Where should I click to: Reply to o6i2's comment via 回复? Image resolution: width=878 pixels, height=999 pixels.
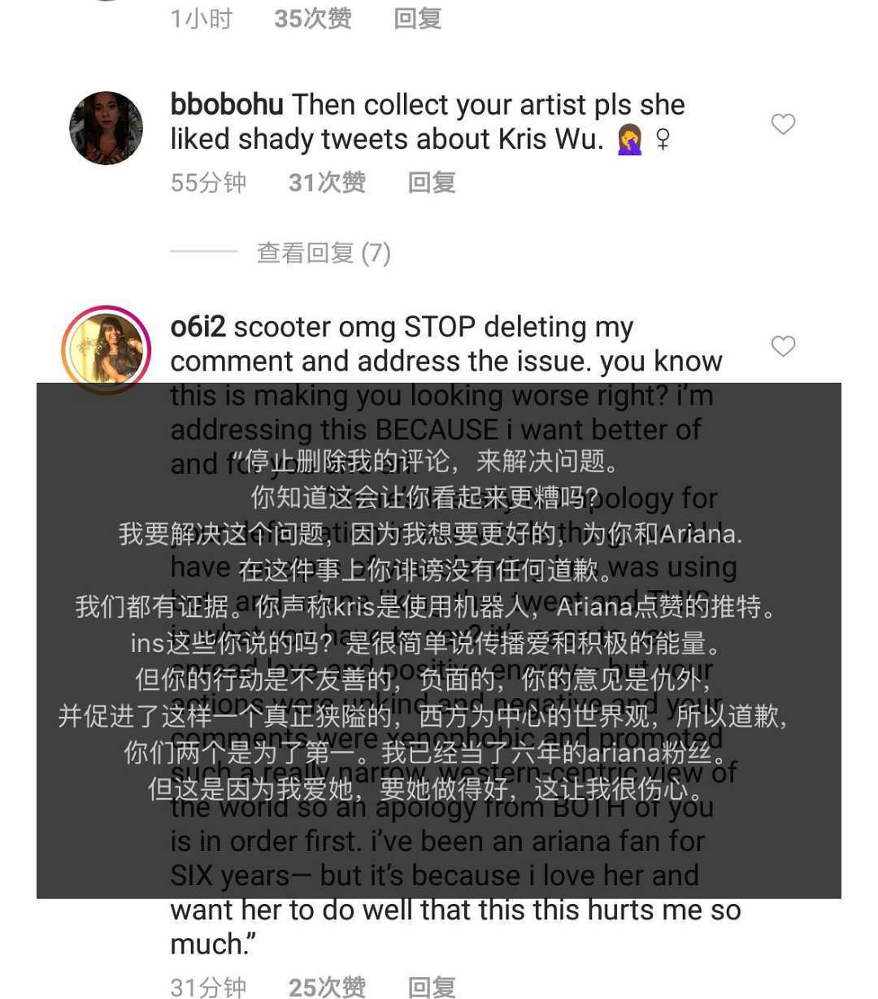point(432,987)
